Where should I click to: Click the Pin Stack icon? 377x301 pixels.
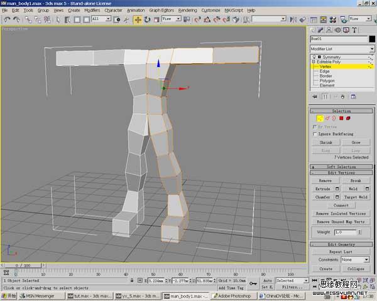(x=316, y=97)
